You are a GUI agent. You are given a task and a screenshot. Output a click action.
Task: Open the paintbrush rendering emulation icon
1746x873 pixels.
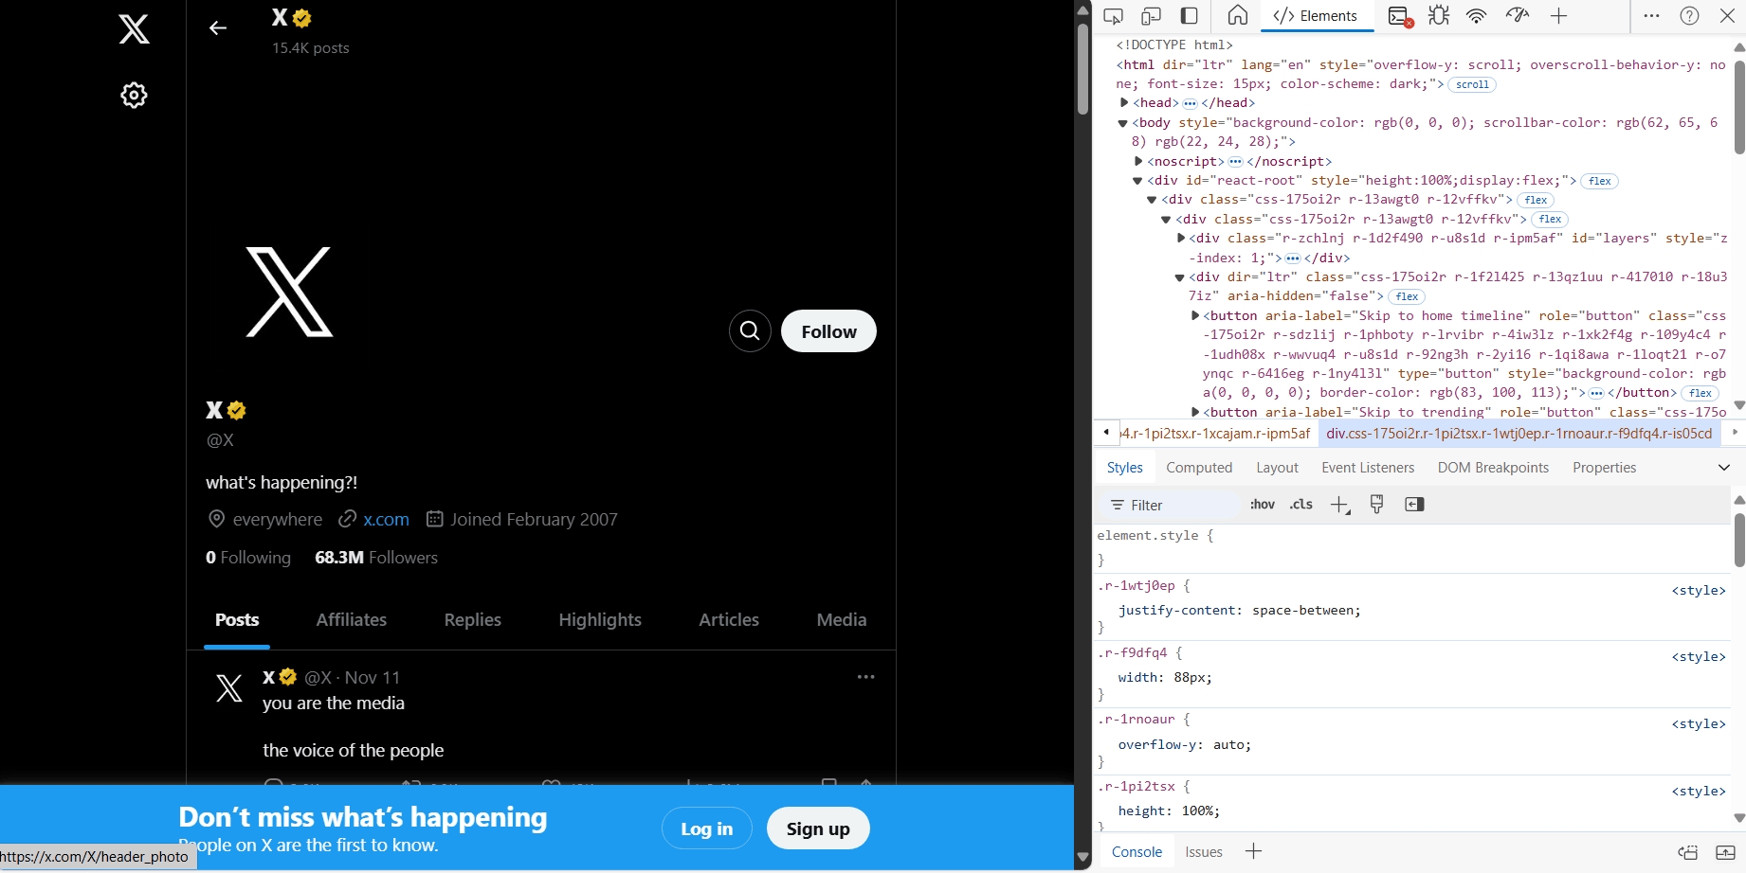point(1377,505)
